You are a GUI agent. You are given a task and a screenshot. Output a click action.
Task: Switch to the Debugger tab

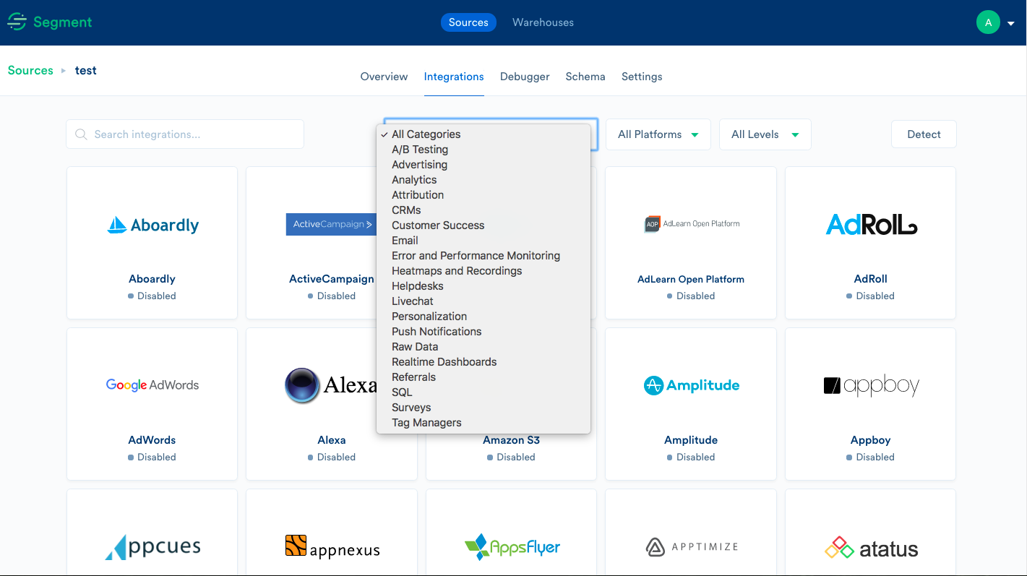[525, 77]
